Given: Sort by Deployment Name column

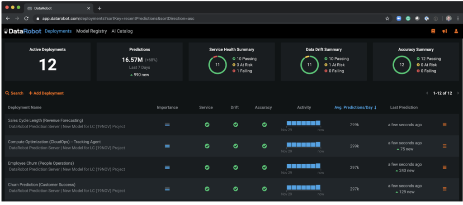Looking at the screenshot, I should [24, 108].
